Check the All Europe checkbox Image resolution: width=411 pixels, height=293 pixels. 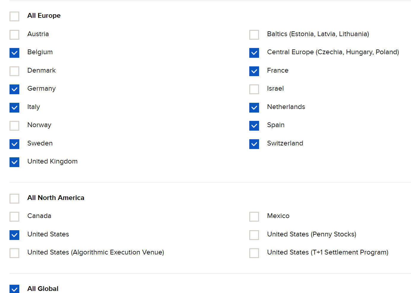(14, 16)
